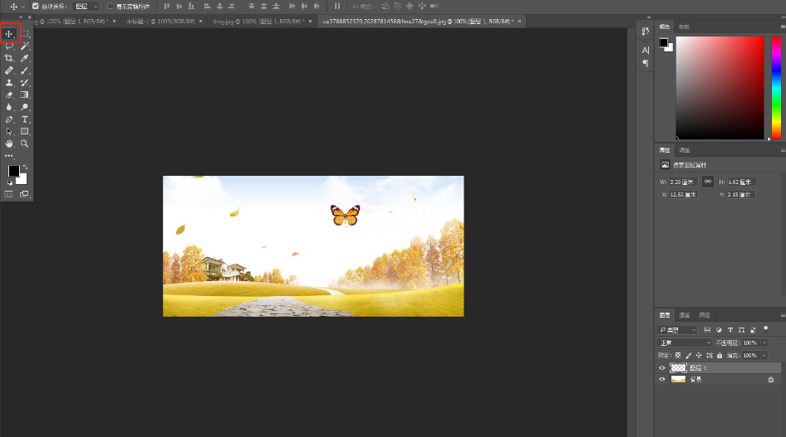Click the link width and height icon
This screenshot has width=786, height=437.
[707, 182]
